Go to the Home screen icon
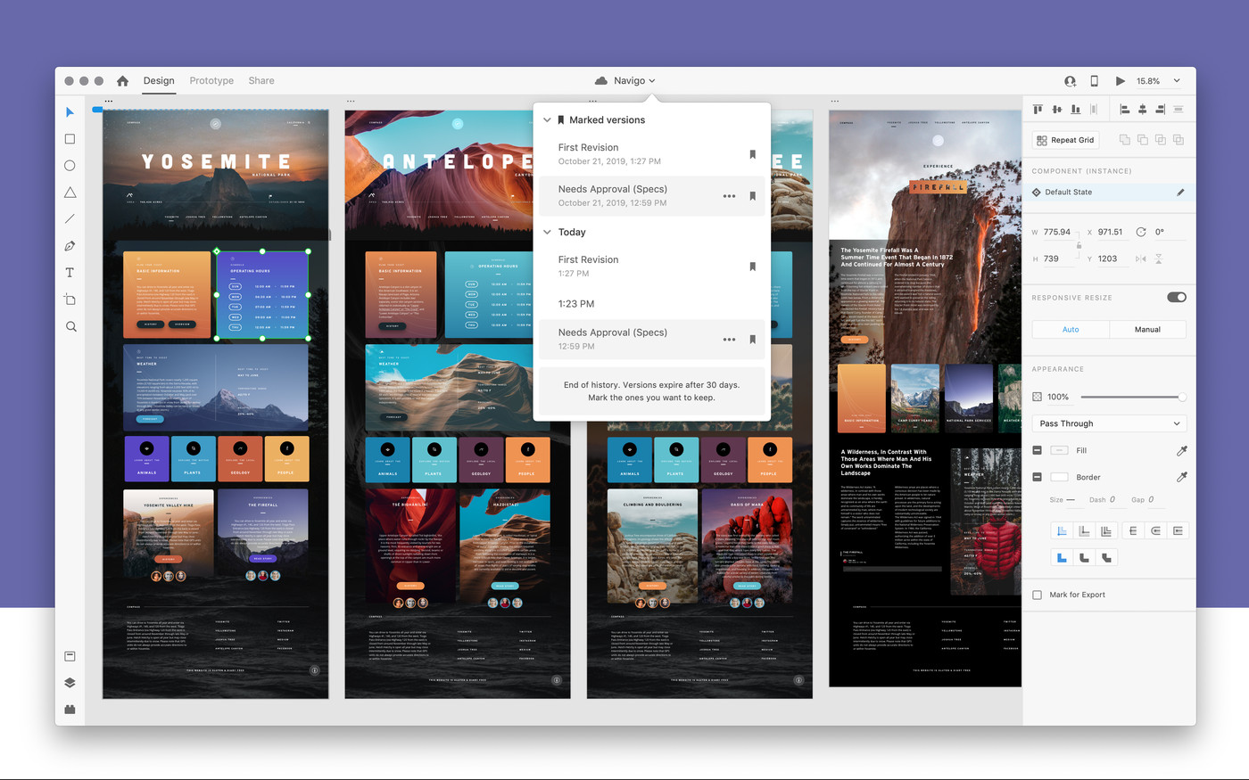Screen dimensions: 1249x780 tap(122, 80)
